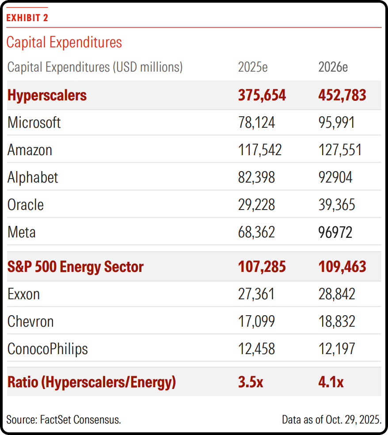Click Hyperscalers 2026e total 452,783
Viewport: 388px width, 435px height.
(x=342, y=95)
